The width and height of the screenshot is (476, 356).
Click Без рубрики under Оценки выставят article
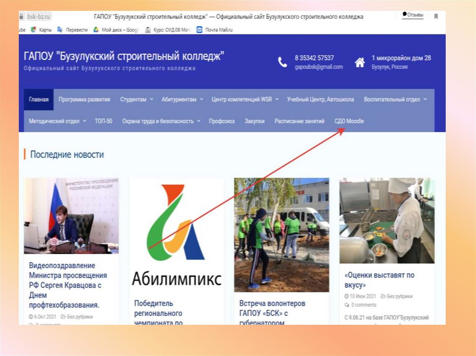pyautogui.click(x=399, y=296)
